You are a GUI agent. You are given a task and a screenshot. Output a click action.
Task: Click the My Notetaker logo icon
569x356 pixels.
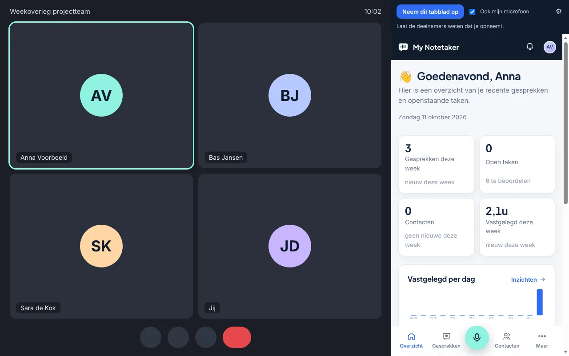point(403,47)
